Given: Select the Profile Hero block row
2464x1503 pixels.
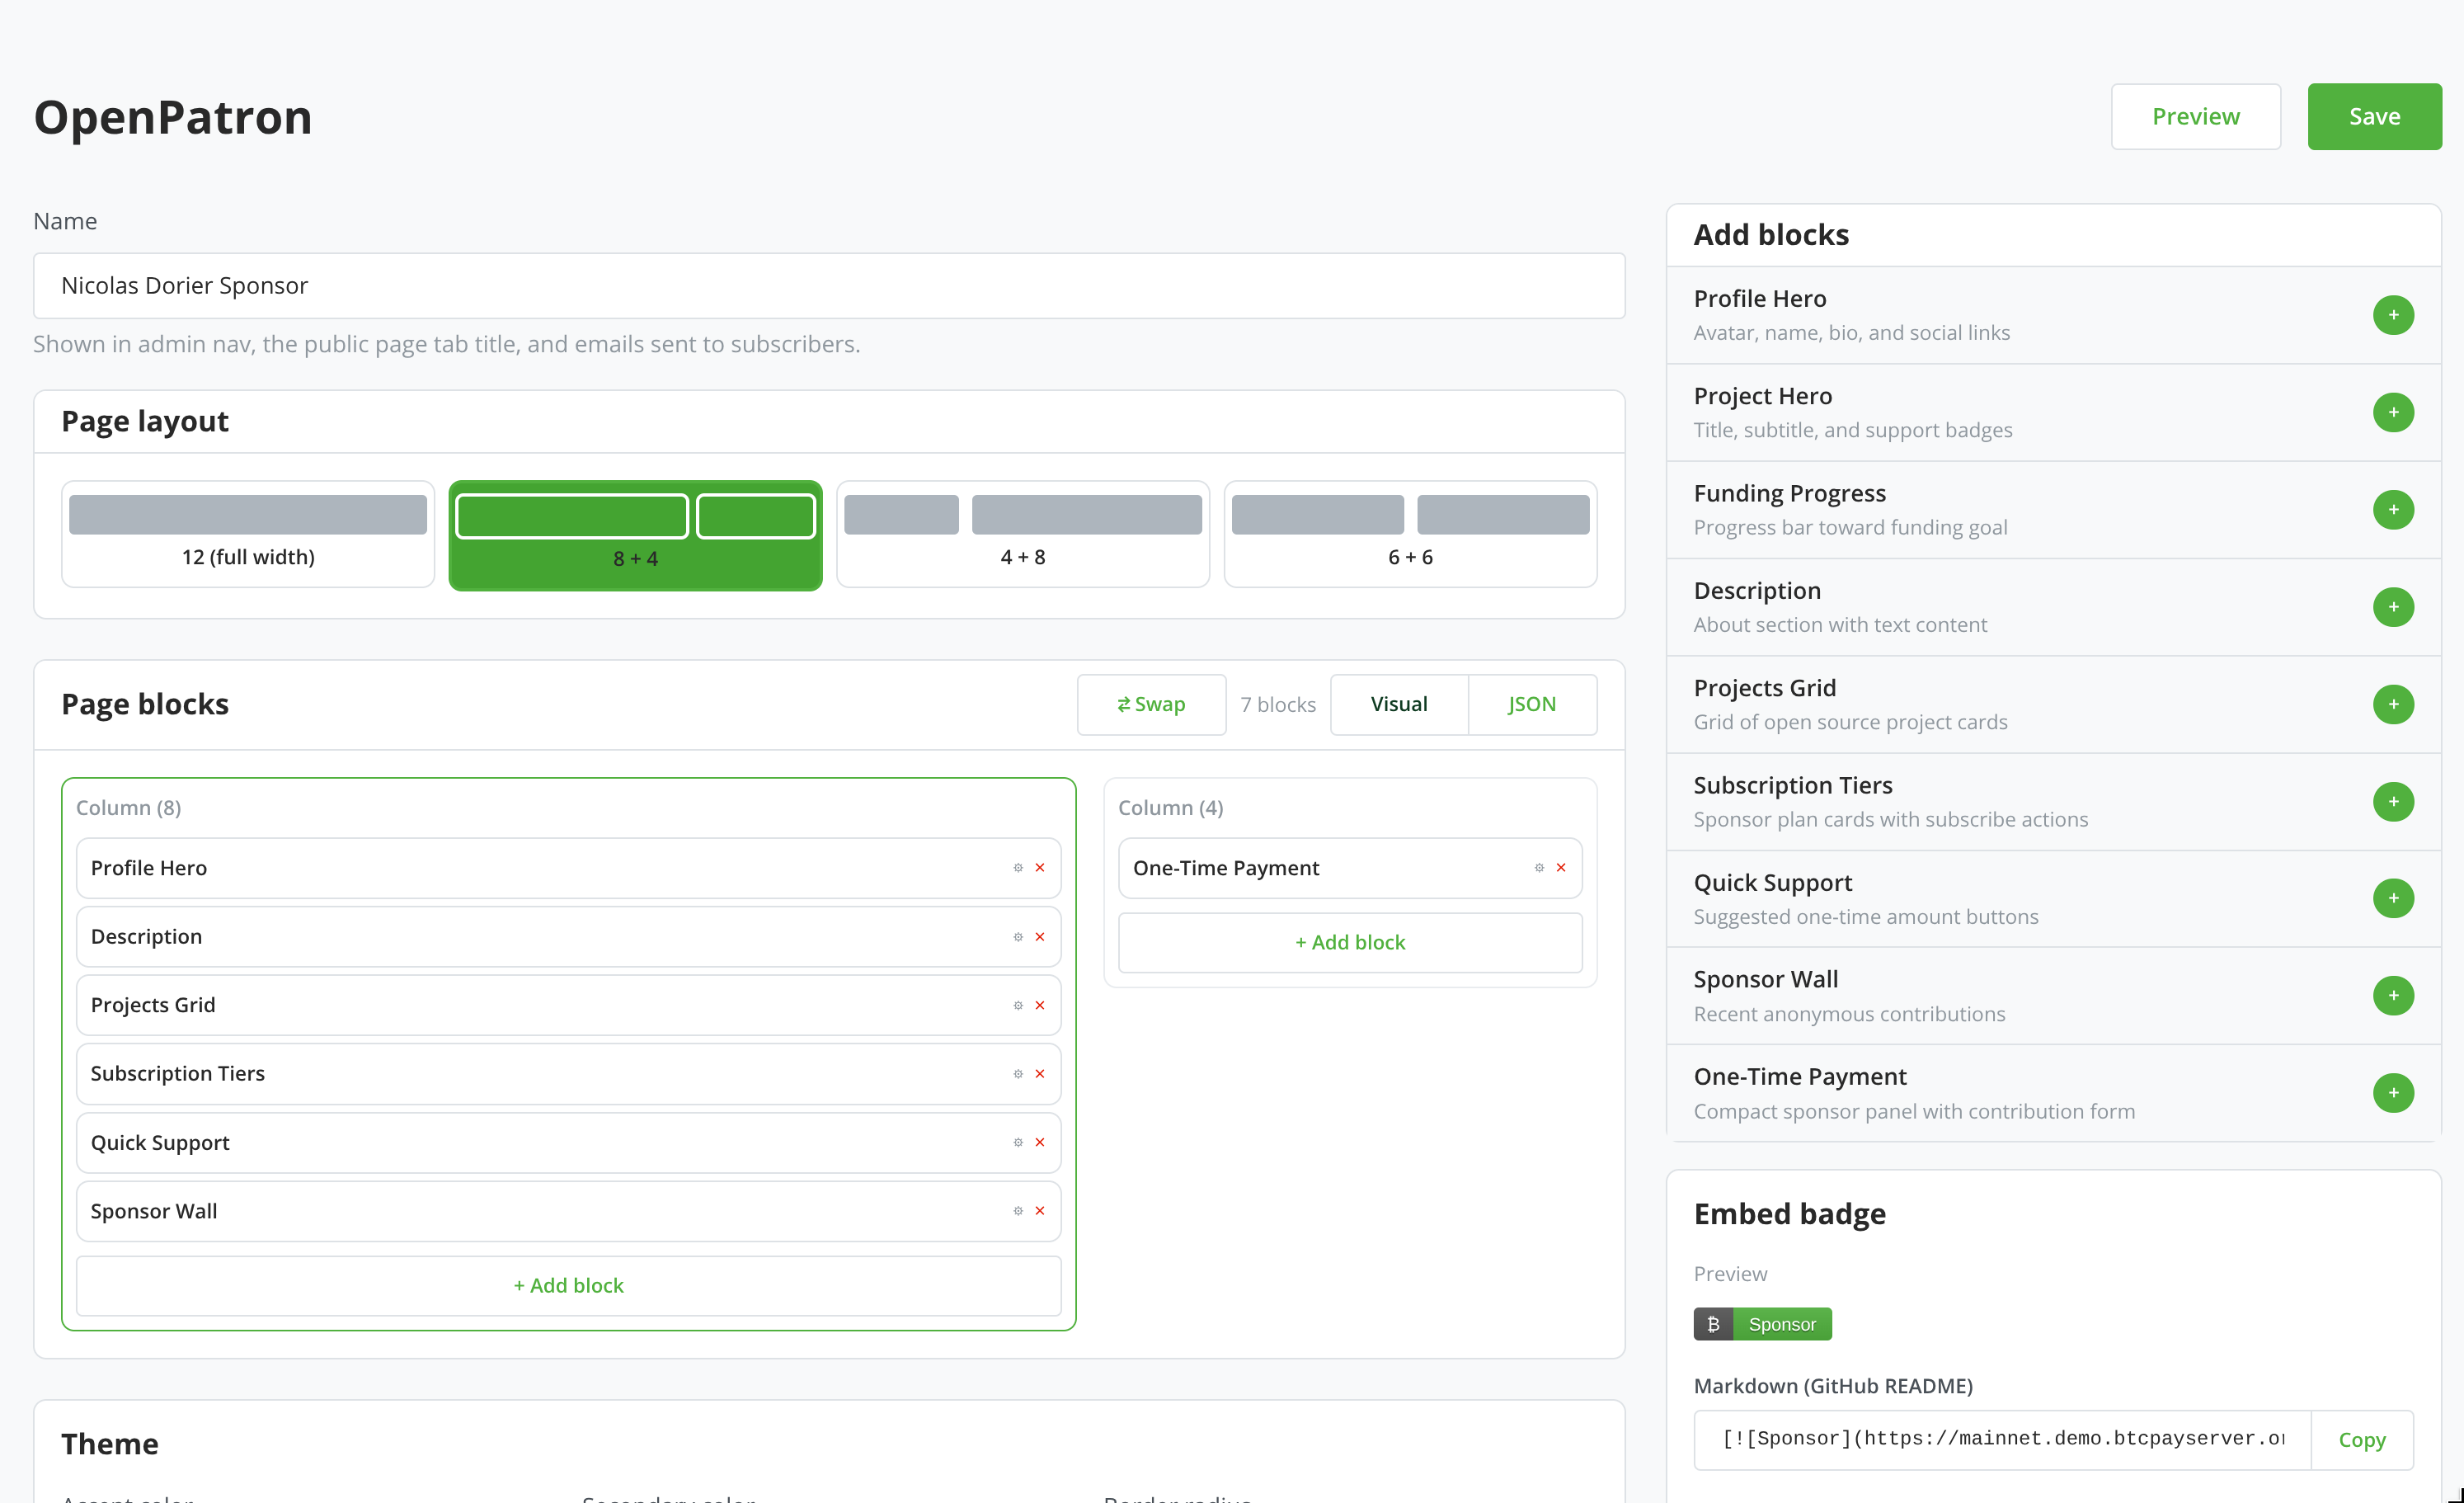Looking at the screenshot, I should pyautogui.click(x=569, y=869).
